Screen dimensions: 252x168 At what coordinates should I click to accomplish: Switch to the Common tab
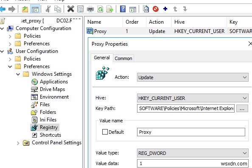[x=123, y=58]
